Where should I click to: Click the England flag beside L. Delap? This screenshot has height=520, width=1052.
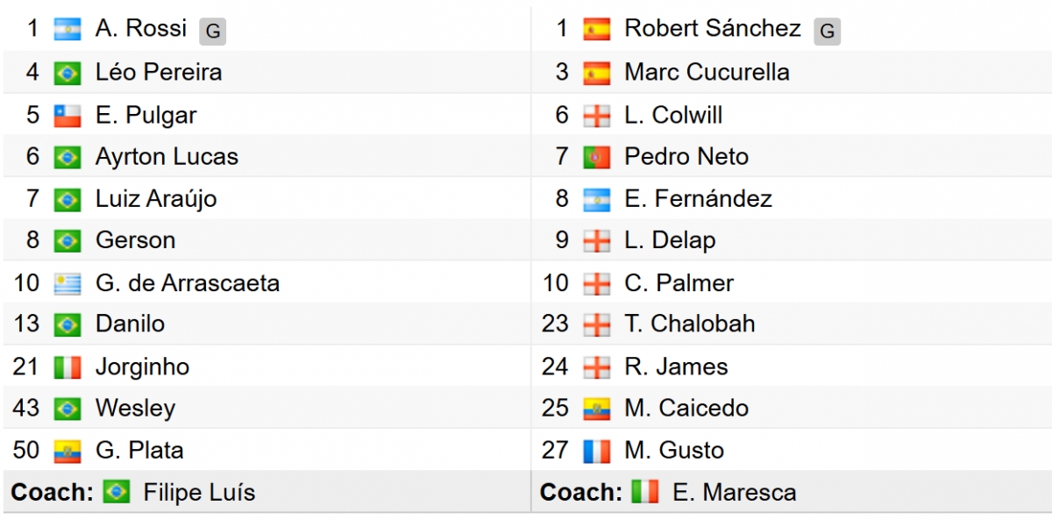[597, 241]
